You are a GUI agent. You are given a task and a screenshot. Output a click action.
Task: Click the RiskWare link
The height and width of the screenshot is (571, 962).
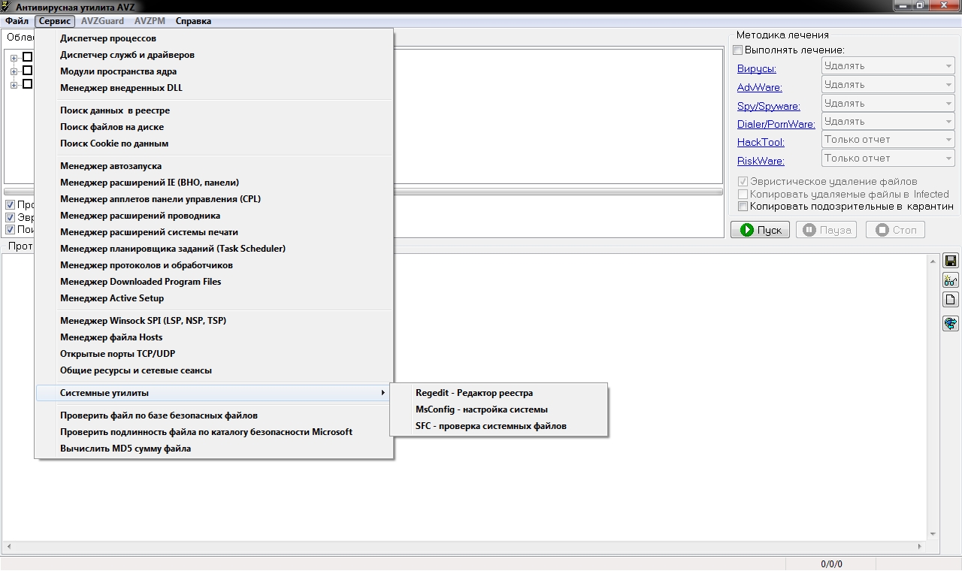(761, 162)
